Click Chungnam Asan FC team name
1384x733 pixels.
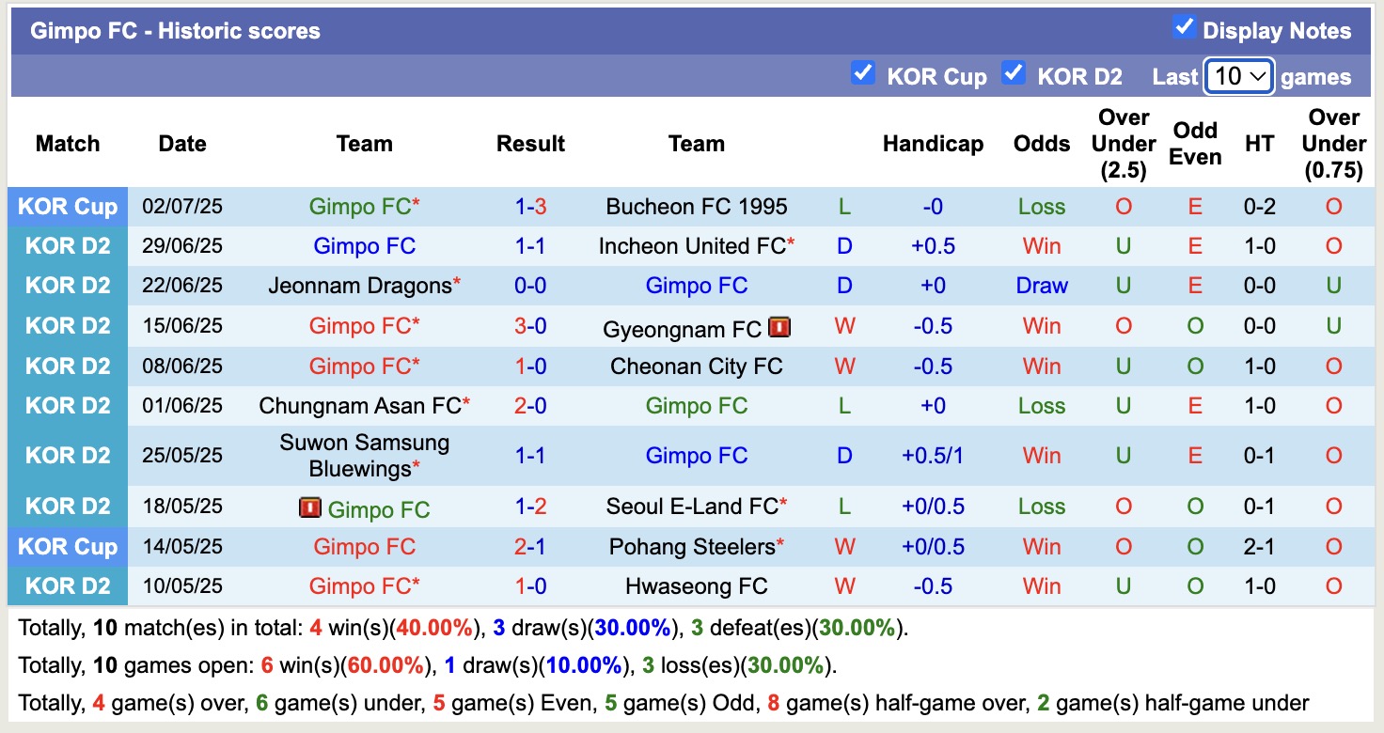[x=359, y=406]
